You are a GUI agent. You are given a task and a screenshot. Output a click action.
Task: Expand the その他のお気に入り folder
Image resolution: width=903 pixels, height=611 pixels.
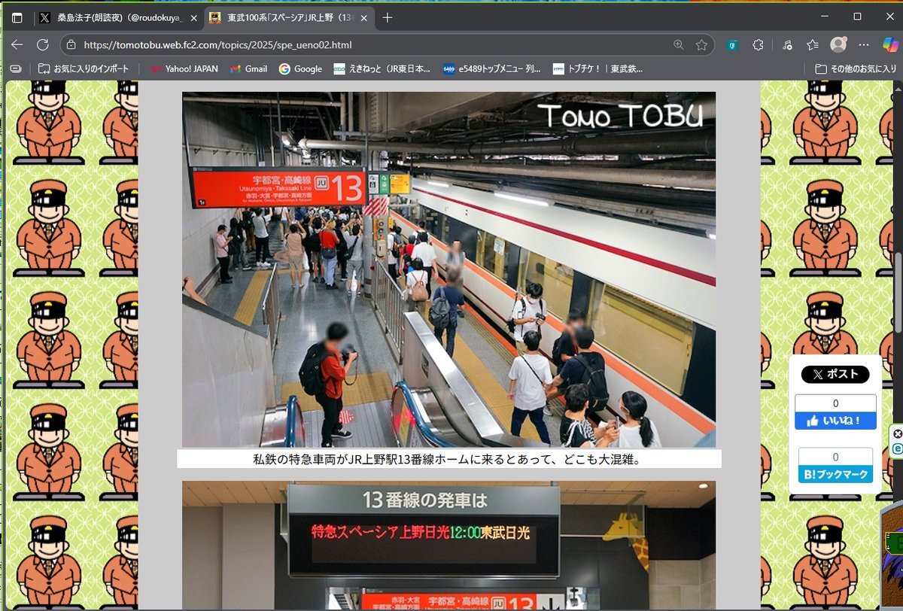856,68
